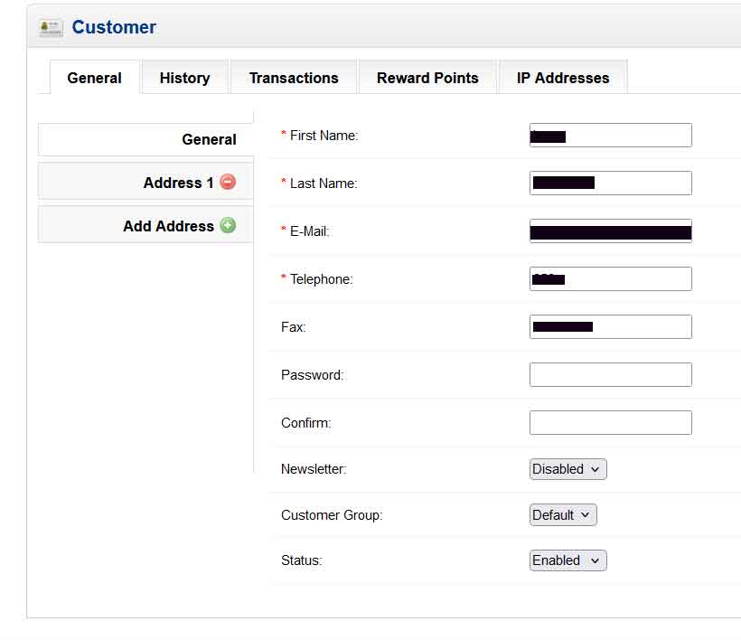Focus the Confirm password input field
Viewport: 741px width, 640px height.
(611, 422)
